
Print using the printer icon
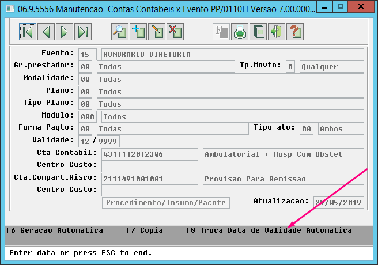(240, 32)
